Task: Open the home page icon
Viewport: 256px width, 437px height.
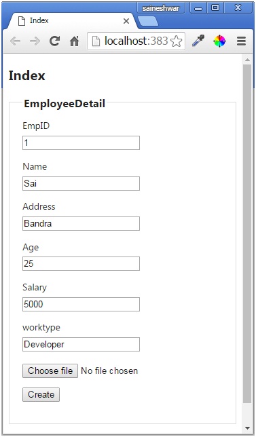Action: pyautogui.click(x=74, y=41)
